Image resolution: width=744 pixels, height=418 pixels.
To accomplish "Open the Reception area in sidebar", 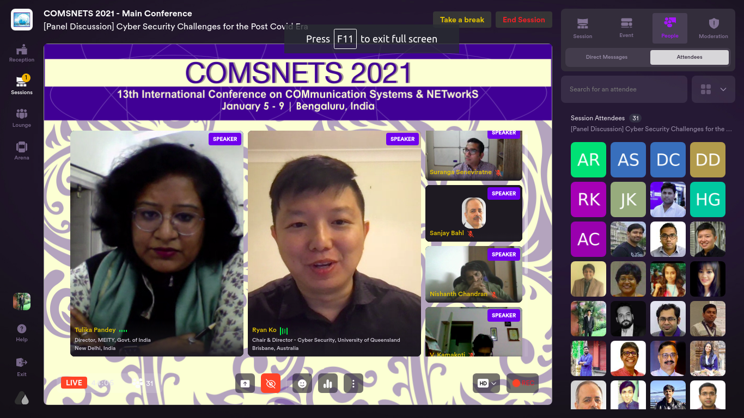I will click(x=22, y=53).
